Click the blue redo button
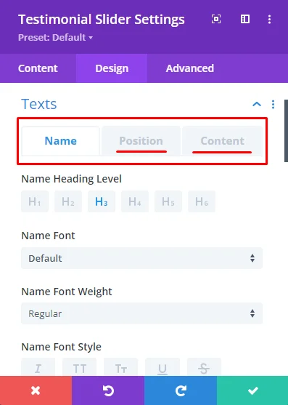 [x=181, y=390]
